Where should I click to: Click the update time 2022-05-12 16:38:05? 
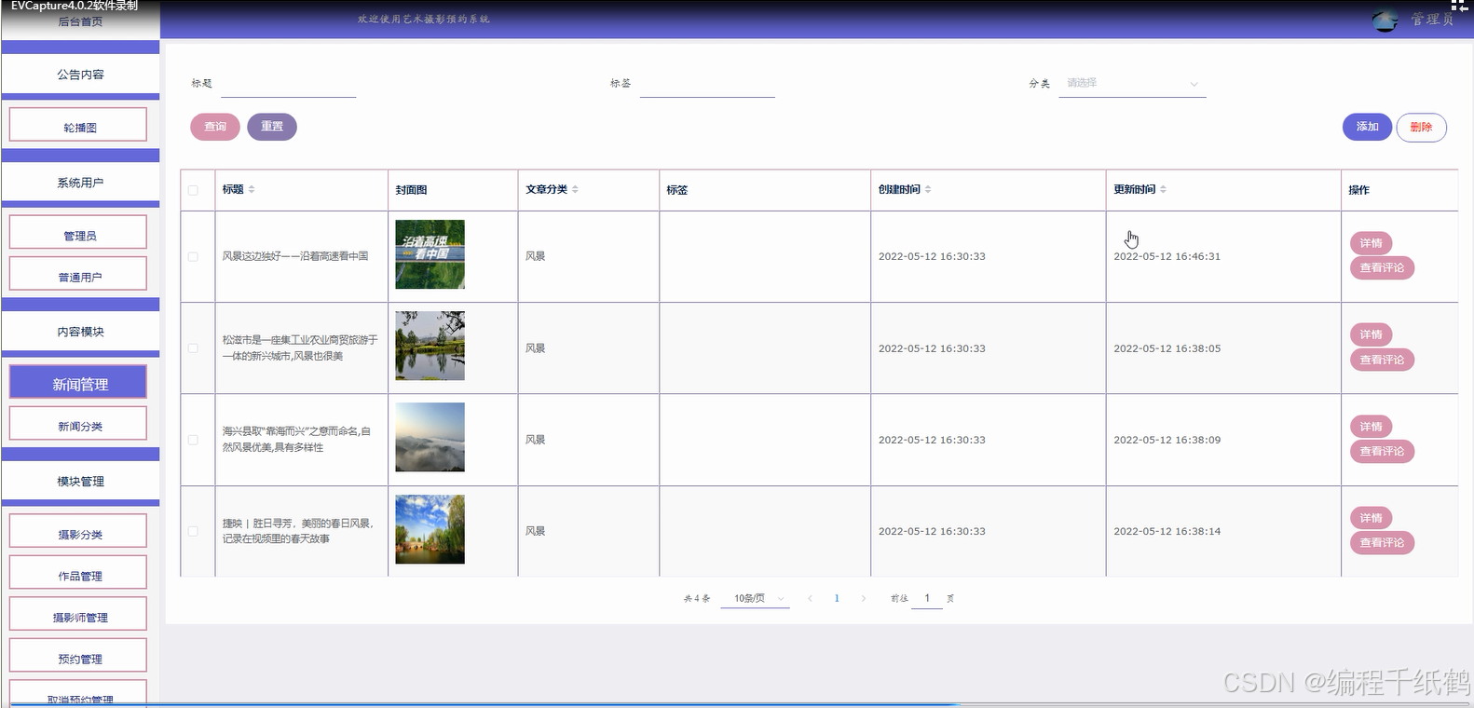(1167, 348)
